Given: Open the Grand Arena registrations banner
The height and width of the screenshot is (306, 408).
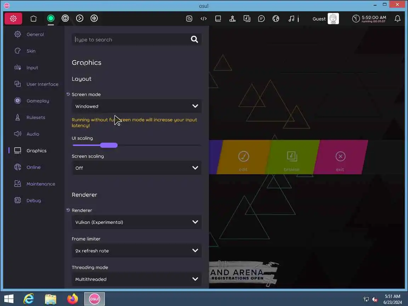Looking at the screenshot, I should pyautogui.click(x=244, y=273).
